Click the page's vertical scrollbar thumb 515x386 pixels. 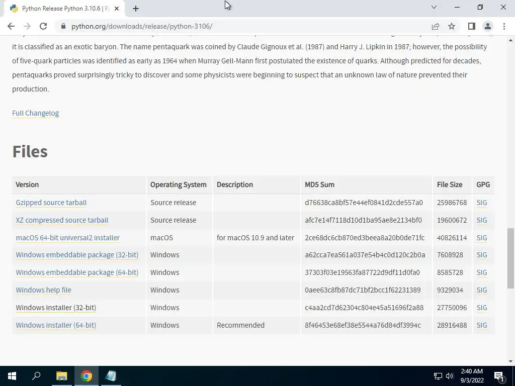pyautogui.click(x=510, y=258)
